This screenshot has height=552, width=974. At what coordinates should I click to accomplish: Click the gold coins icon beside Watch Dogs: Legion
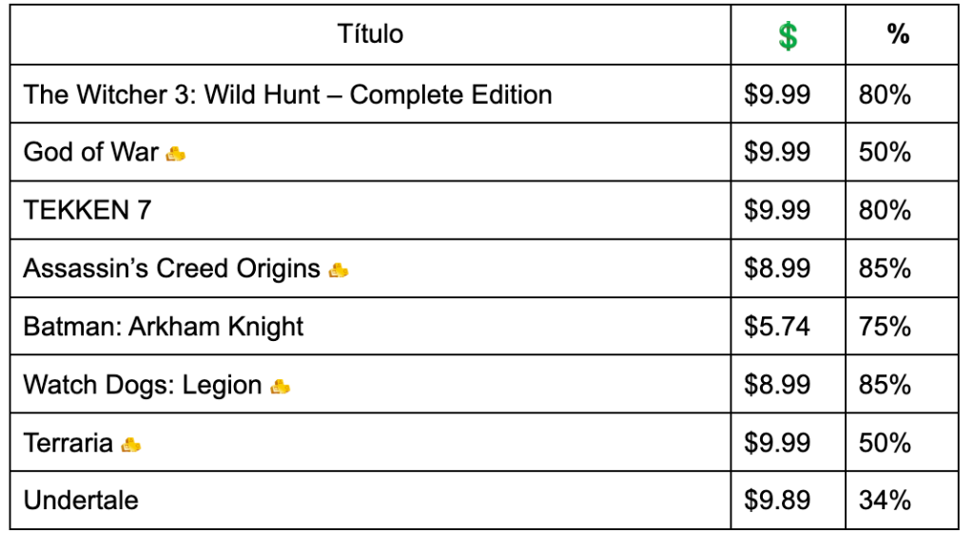tap(281, 387)
